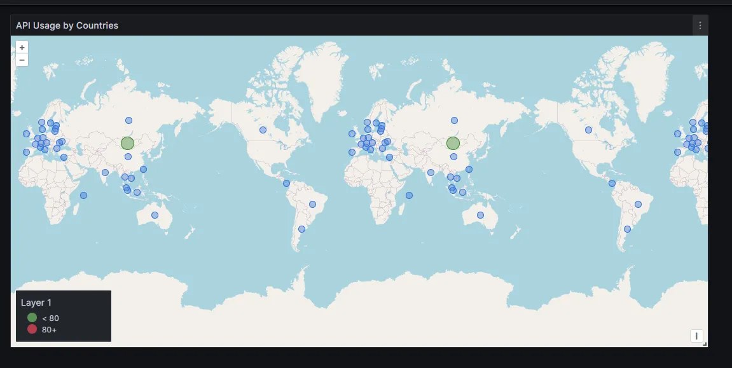Click the API Usage by Countries panel title
732x368 pixels.
coord(67,25)
